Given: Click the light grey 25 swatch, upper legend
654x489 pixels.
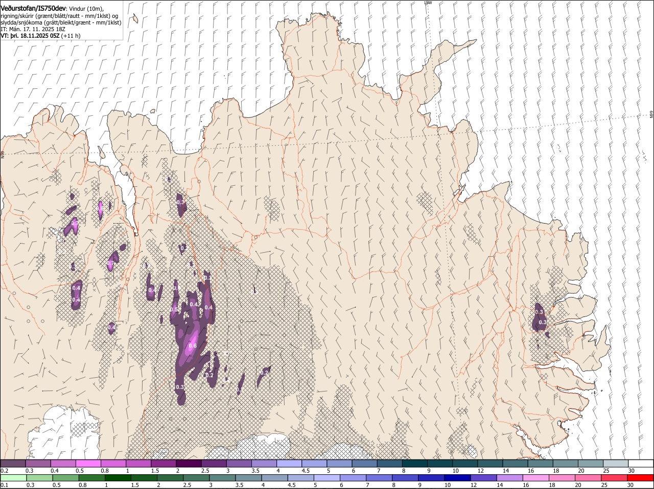Looking at the screenshot, I should pyautogui.click(x=616, y=463).
